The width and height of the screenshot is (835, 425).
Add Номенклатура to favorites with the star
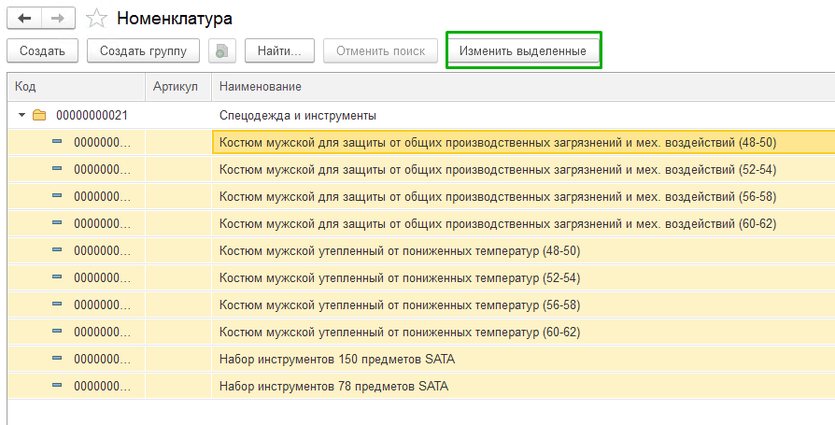(95, 19)
